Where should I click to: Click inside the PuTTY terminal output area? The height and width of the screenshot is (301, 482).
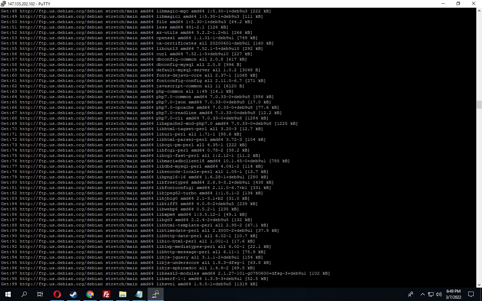(234, 150)
